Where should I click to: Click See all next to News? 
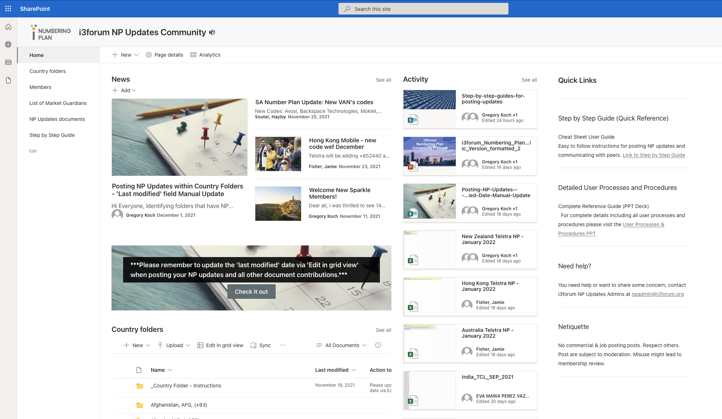(383, 80)
